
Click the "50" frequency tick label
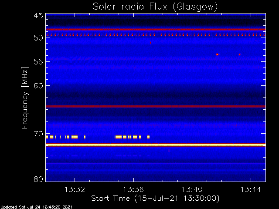(x=38, y=38)
